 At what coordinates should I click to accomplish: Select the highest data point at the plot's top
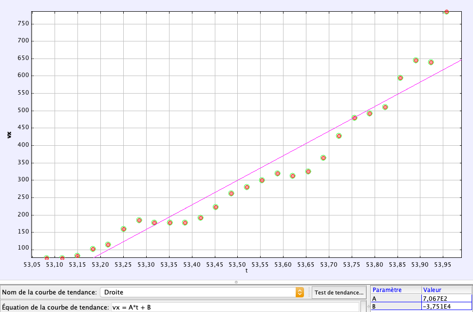[446, 12]
